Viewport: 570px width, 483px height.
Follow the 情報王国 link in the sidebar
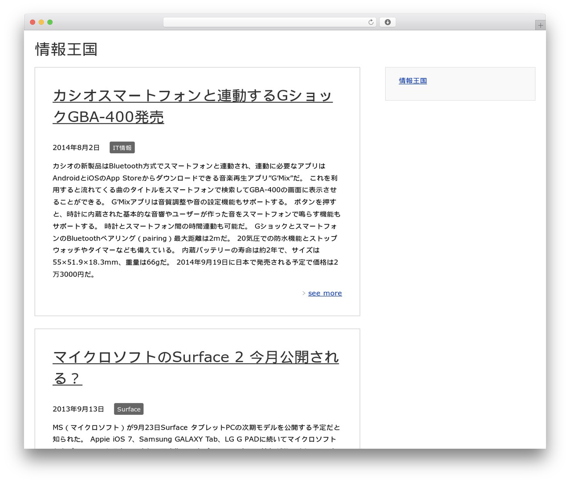click(x=413, y=81)
